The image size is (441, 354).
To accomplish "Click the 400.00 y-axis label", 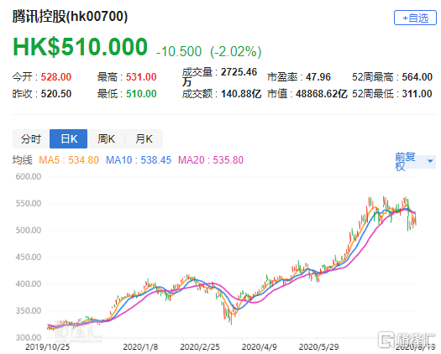I will tap(28, 284).
